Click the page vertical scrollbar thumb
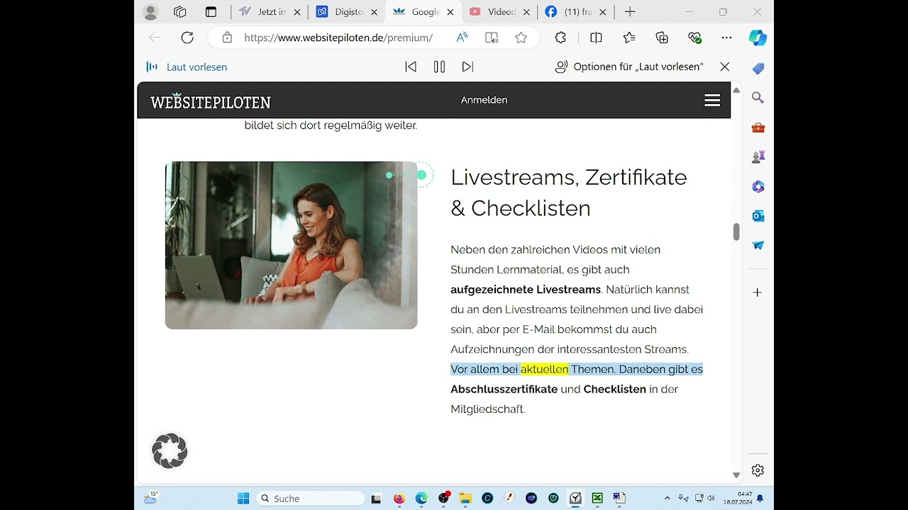The height and width of the screenshot is (510, 908). click(x=736, y=232)
